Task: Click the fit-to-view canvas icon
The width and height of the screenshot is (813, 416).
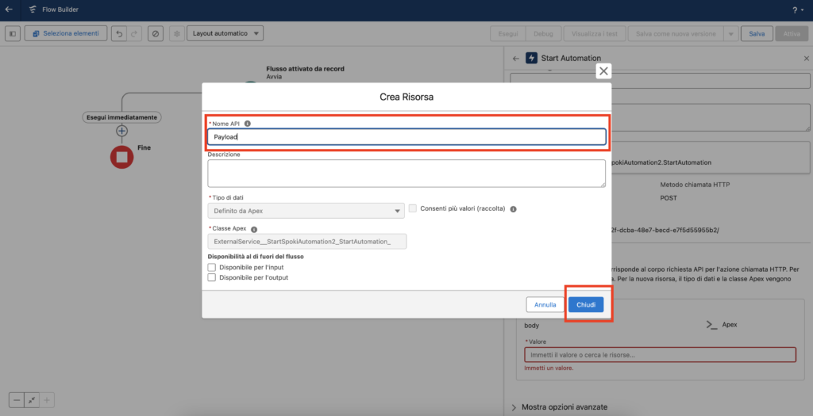Action: 32,400
